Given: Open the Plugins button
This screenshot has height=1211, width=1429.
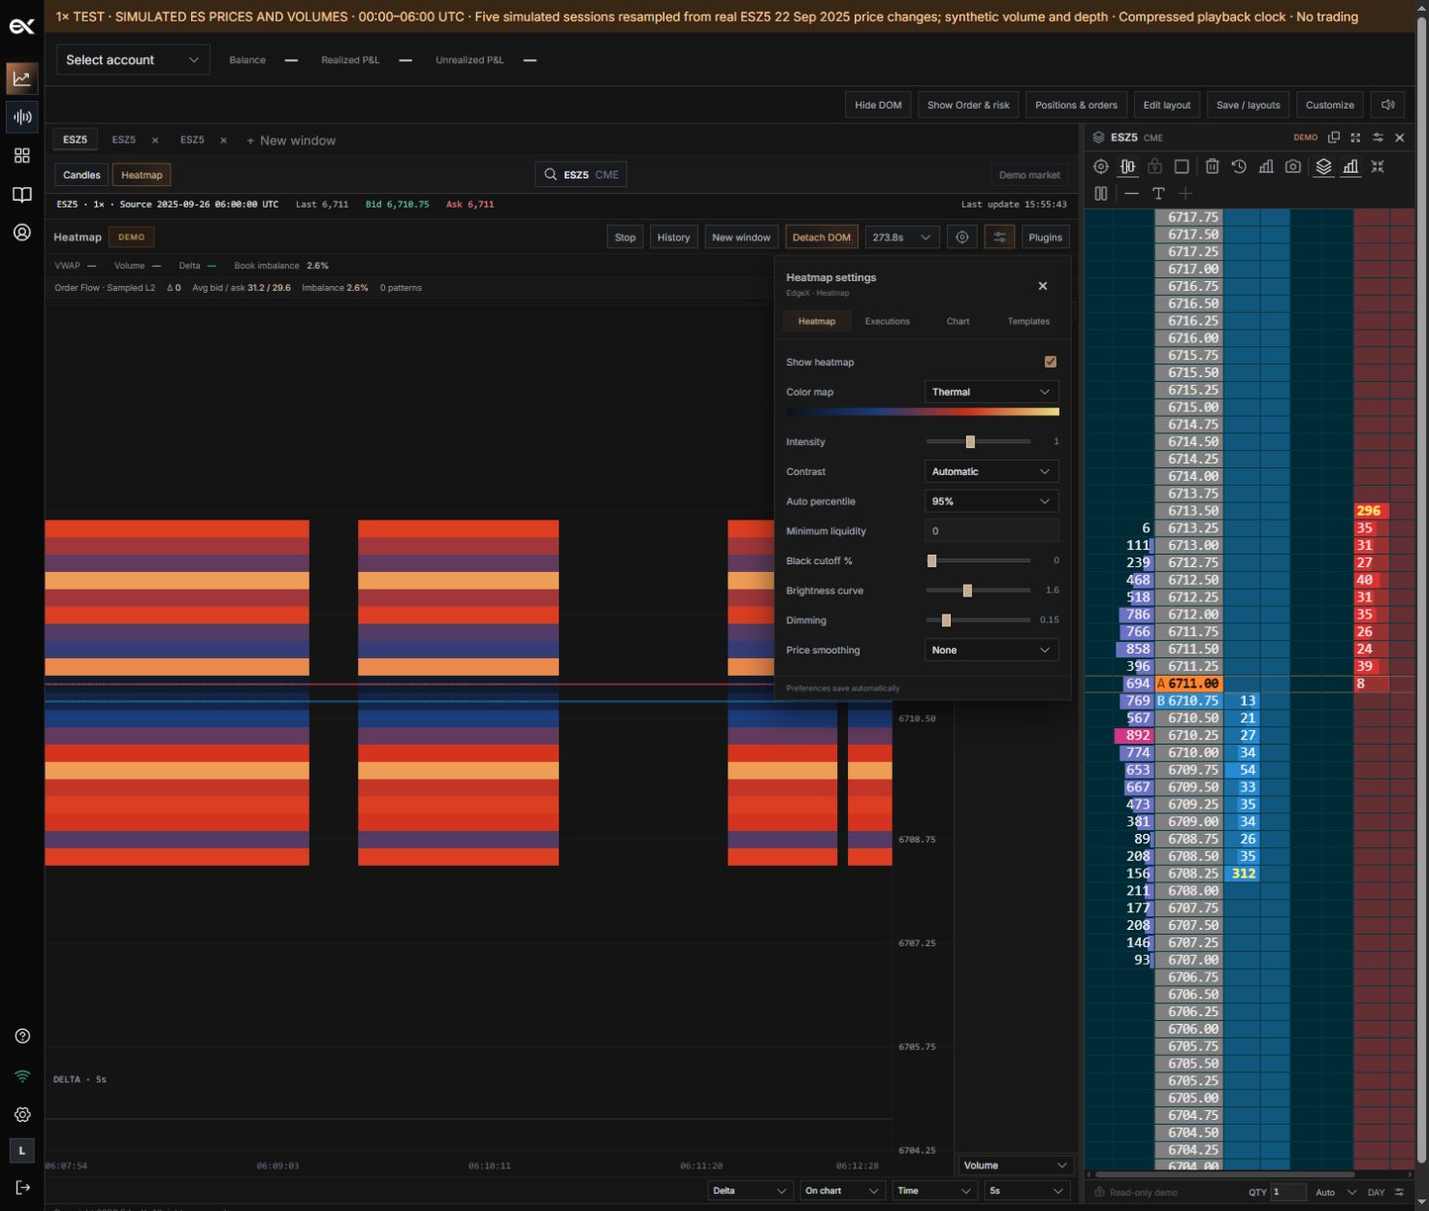Looking at the screenshot, I should (1045, 238).
